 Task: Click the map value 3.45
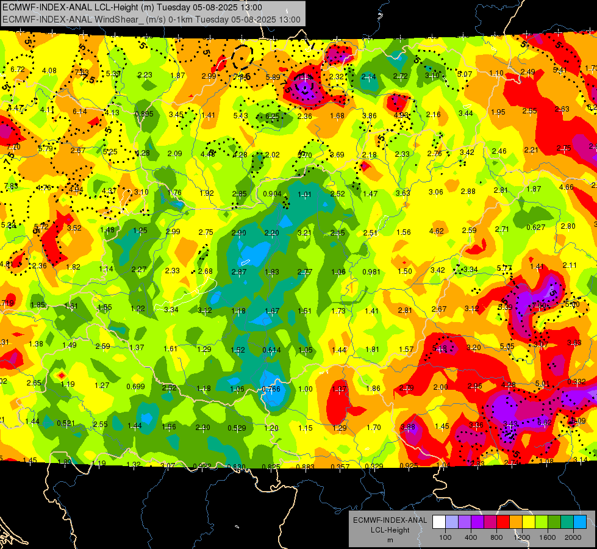(176, 115)
